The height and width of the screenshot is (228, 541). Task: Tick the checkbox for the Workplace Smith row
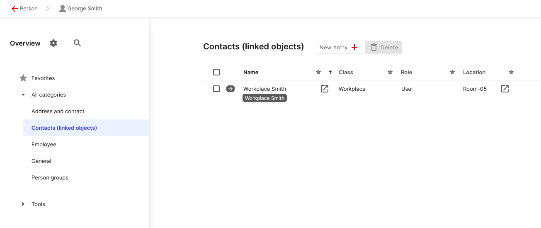coord(216,89)
